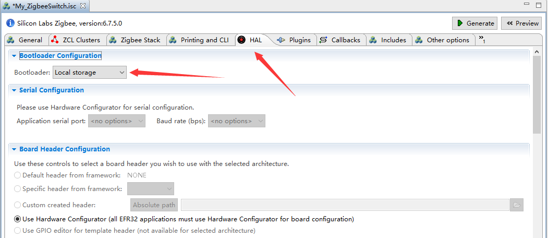Click the scrollbar up arrow

tap(537, 52)
